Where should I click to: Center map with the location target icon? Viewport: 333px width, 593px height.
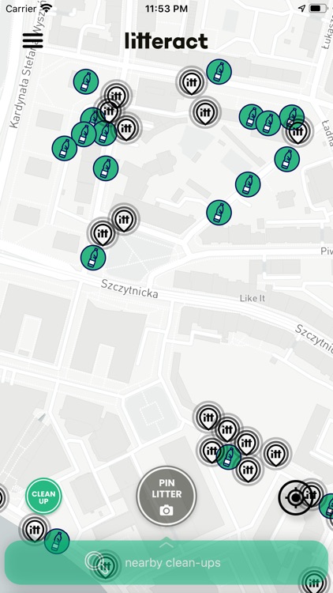tap(296, 497)
